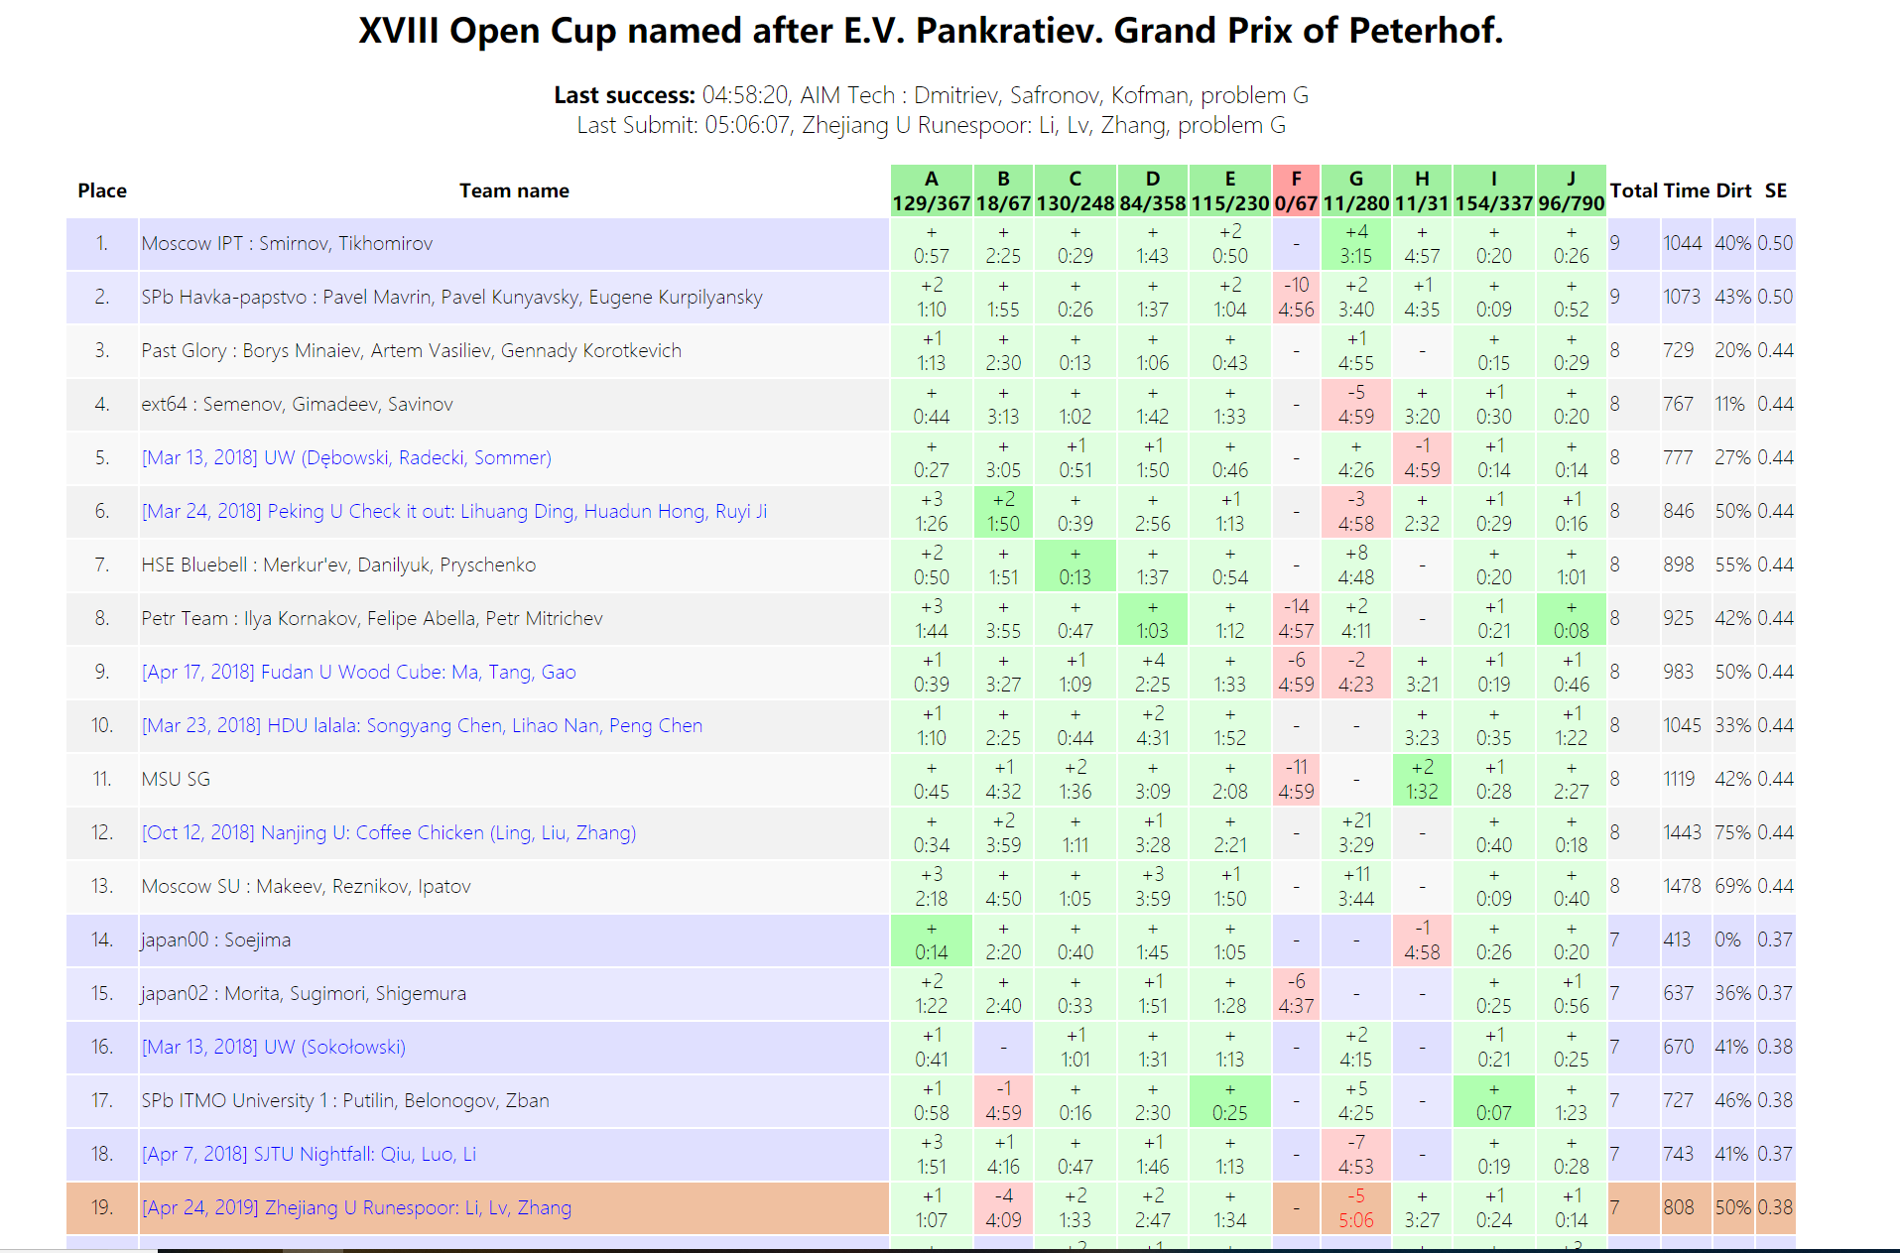
Task: Click the Nanjing U: Coffee Chicken link
Action: [x=388, y=832]
